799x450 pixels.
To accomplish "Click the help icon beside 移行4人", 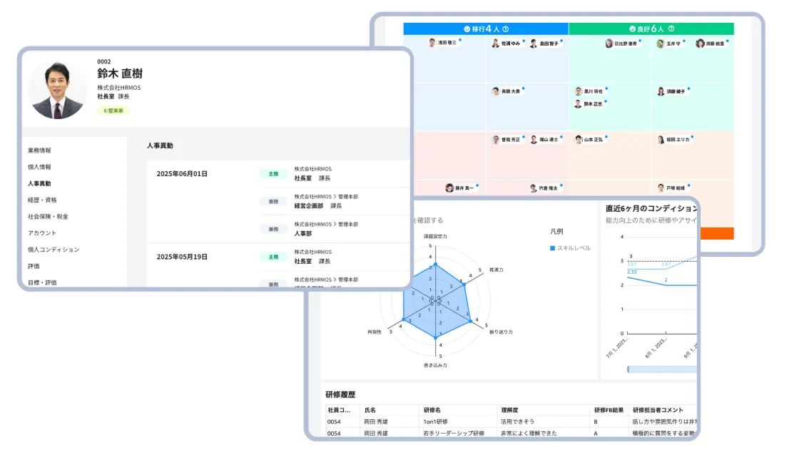I will click(506, 29).
